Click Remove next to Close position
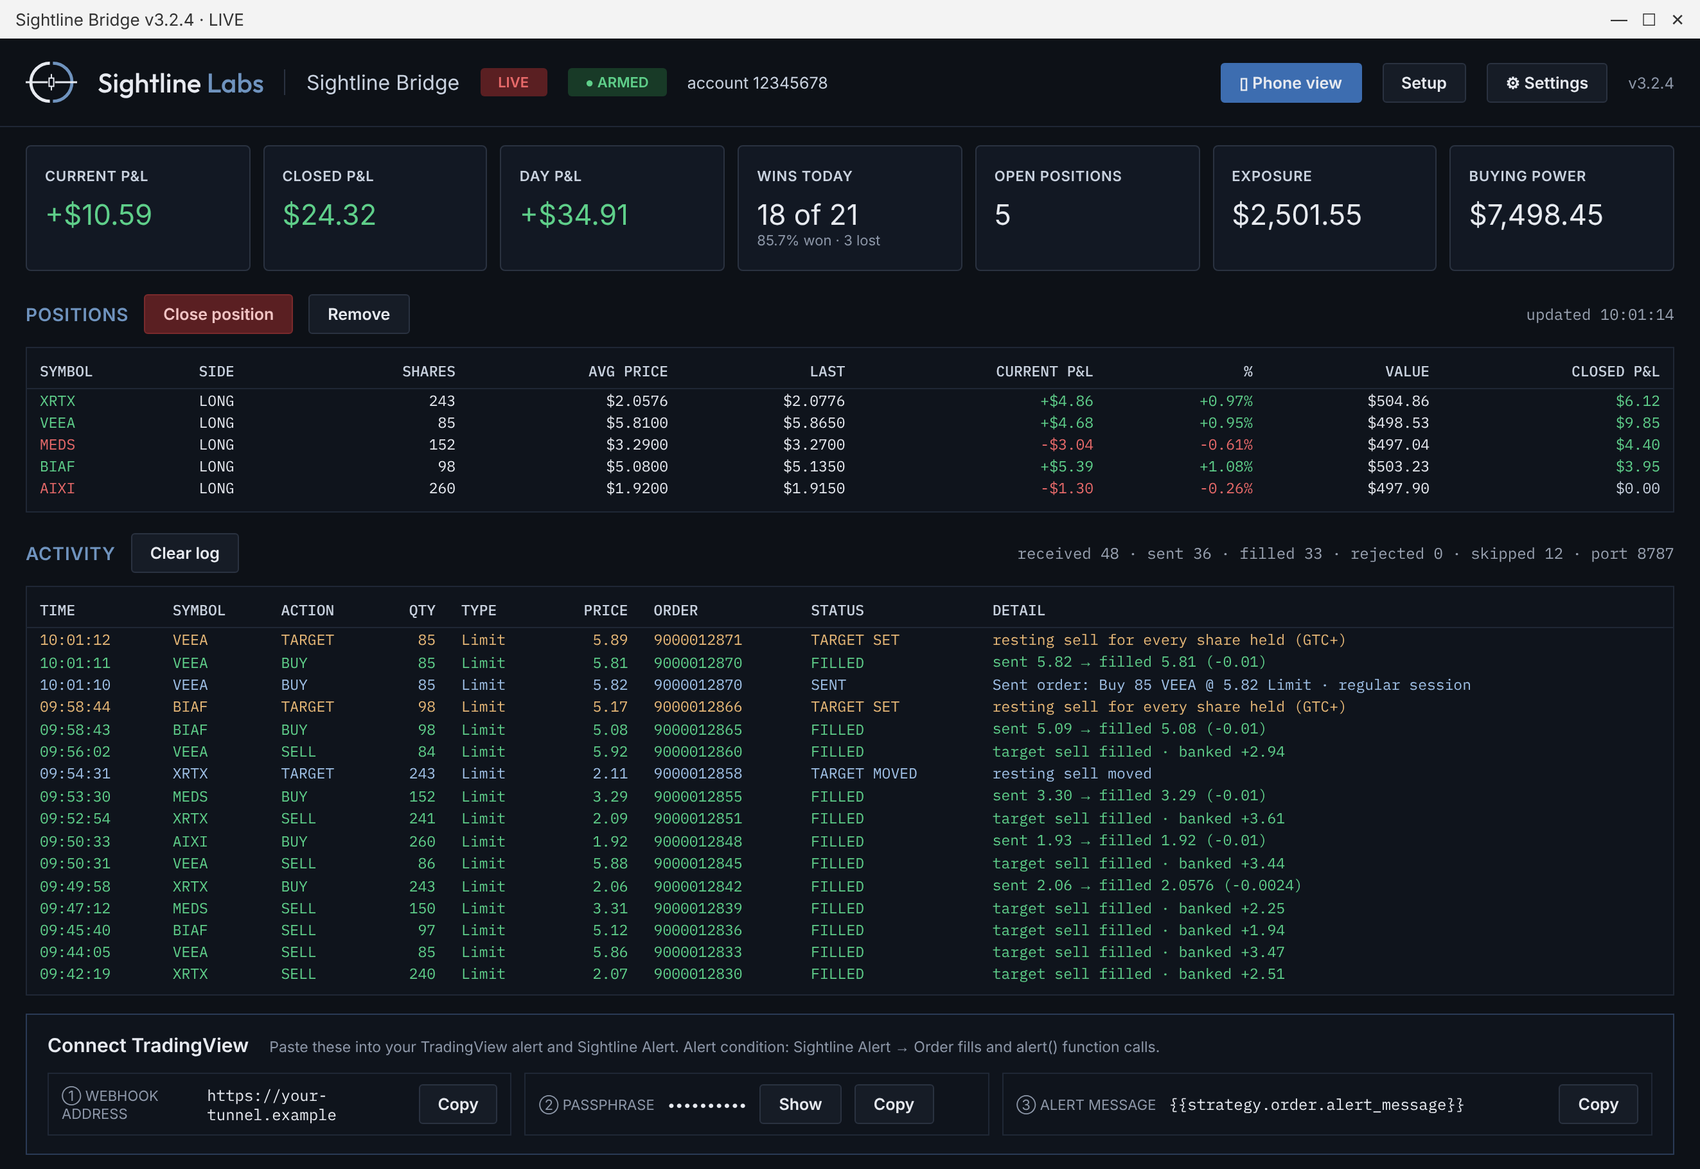1700x1169 pixels. click(x=359, y=314)
